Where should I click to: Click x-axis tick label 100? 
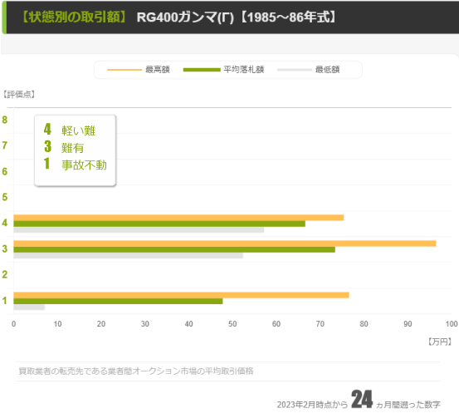point(452,324)
